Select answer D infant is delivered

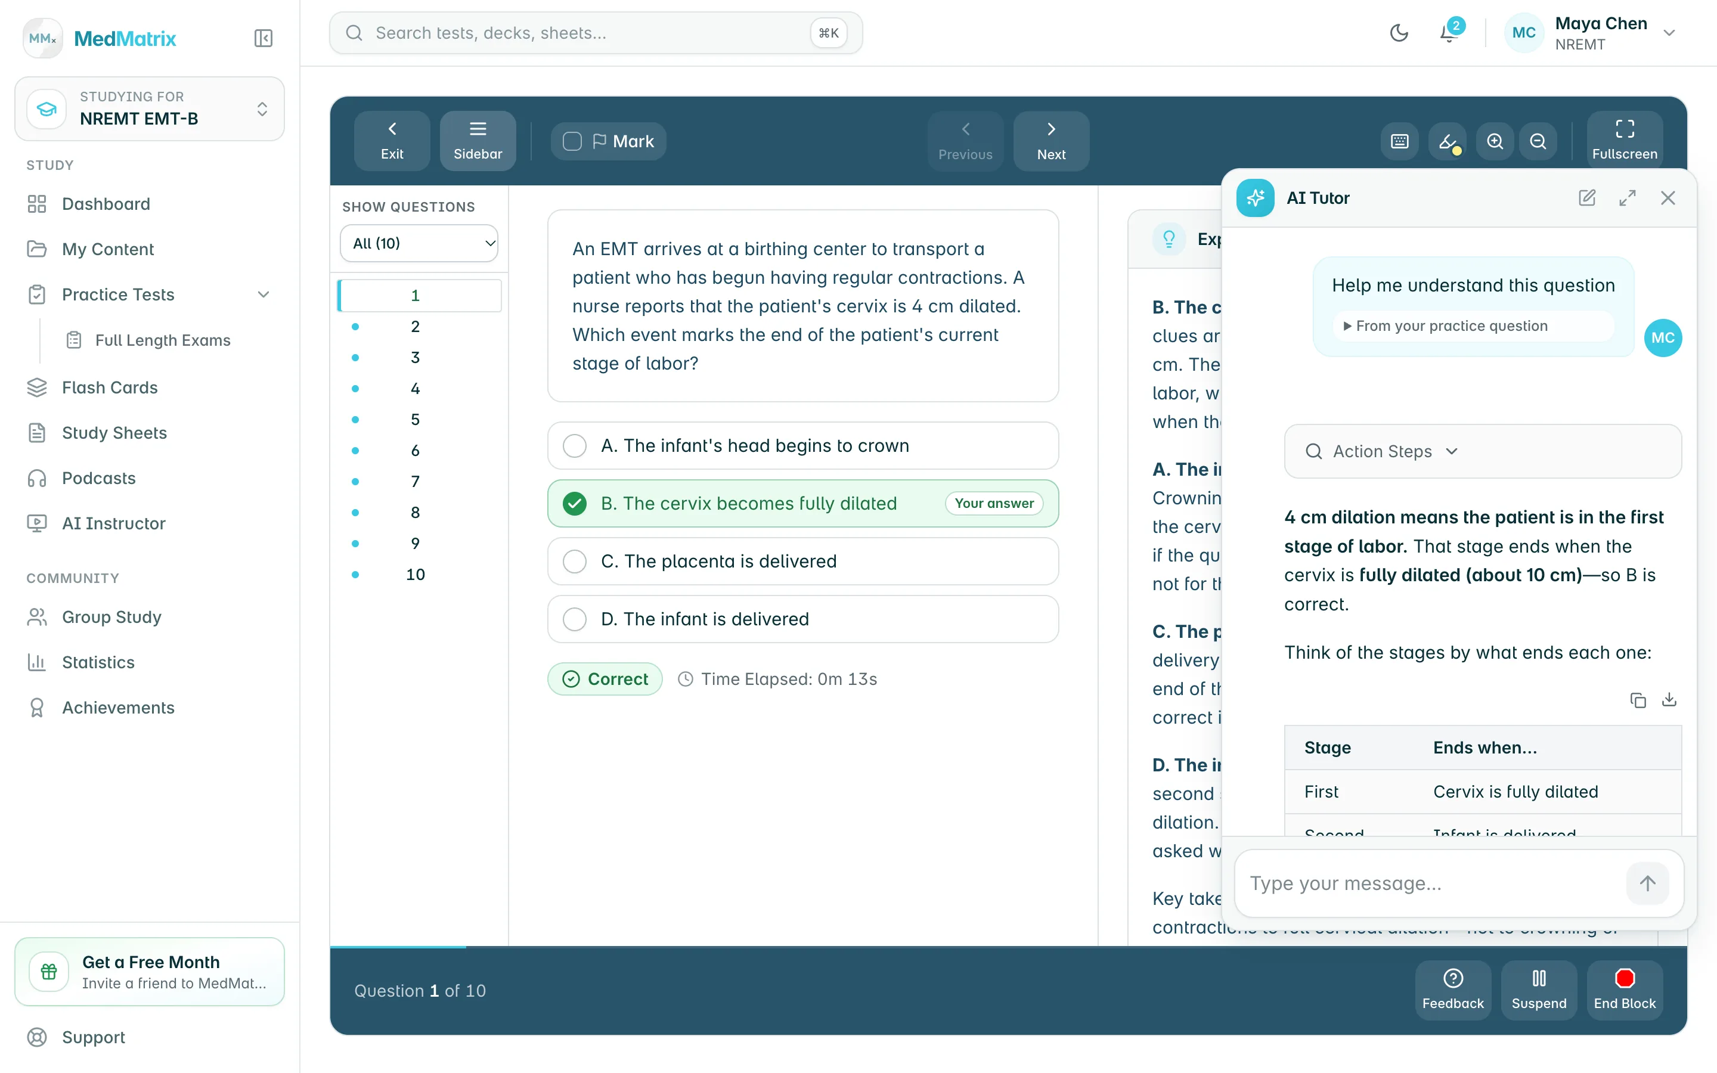tap(803, 619)
